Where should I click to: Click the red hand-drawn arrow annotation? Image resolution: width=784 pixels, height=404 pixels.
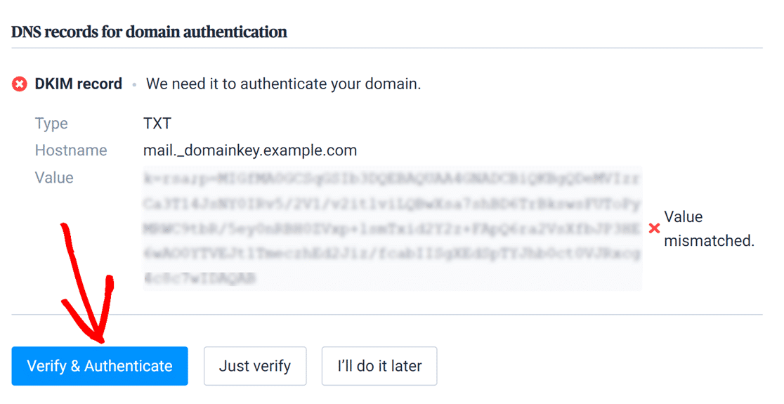point(88,282)
